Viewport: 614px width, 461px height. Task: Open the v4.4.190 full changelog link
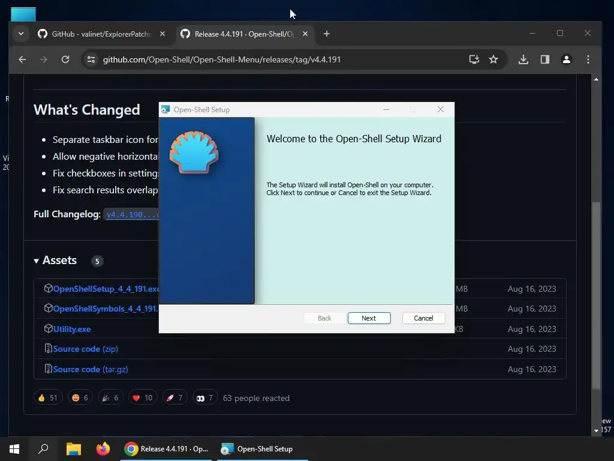click(x=133, y=215)
